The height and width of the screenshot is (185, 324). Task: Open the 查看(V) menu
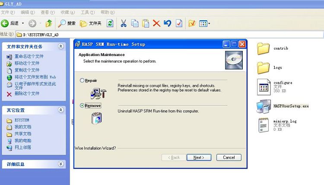(48, 12)
